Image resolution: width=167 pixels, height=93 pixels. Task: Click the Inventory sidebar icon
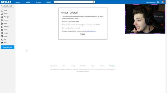(x=2, y=27)
